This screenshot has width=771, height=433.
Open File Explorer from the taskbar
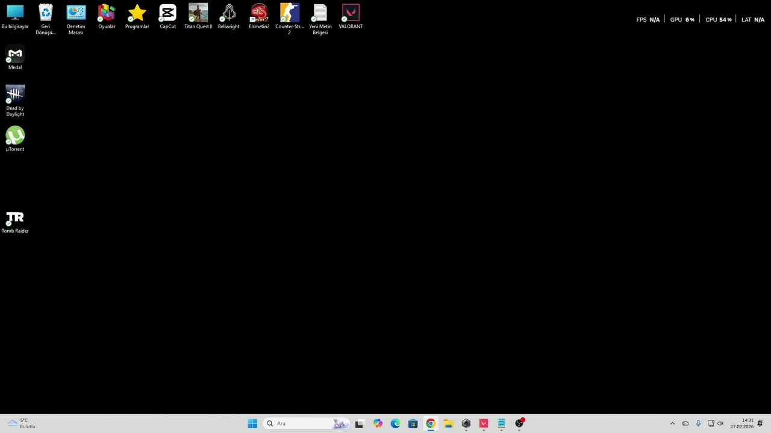tap(448, 423)
